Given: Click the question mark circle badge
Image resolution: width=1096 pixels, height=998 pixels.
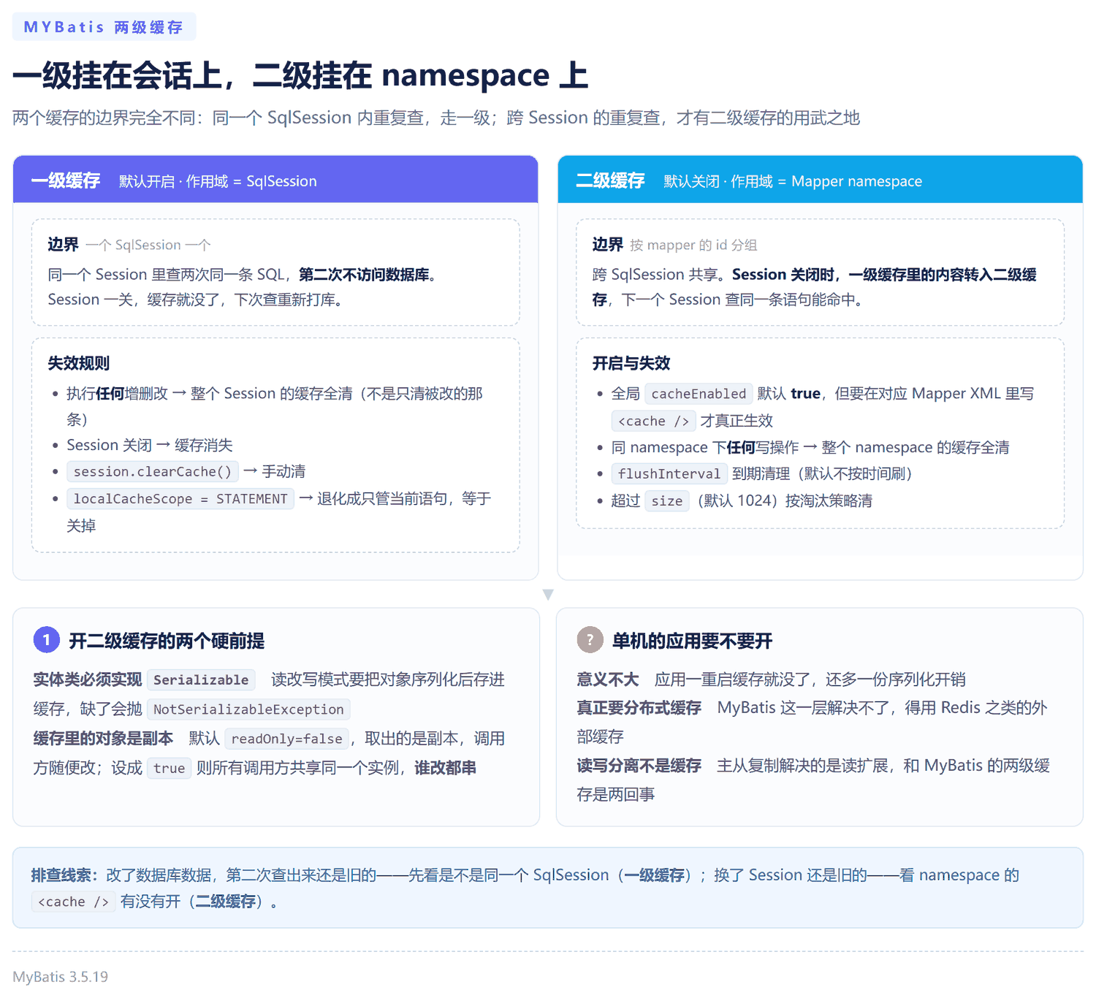Looking at the screenshot, I should (590, 640).
